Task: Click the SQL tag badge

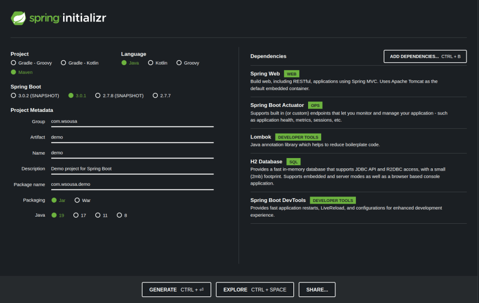Action: 293,162
